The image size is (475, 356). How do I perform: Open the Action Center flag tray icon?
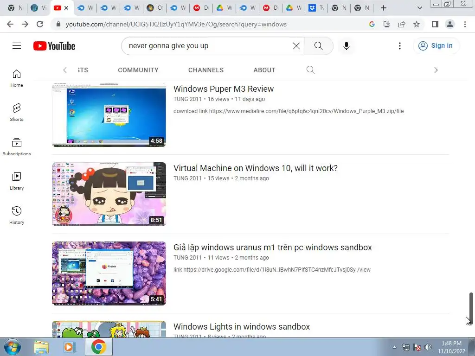click(417, 347)
